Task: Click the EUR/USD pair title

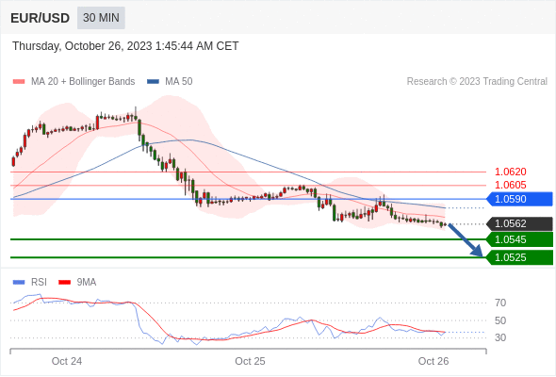Action: (x=41, y=18)
